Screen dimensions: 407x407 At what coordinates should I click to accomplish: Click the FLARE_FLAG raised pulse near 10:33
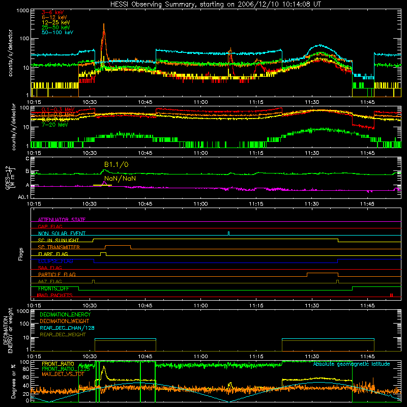click(x=103, y=253)
